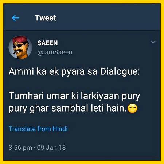
Task: Click the Translate from Hindi link
Action: pos(38,129)
